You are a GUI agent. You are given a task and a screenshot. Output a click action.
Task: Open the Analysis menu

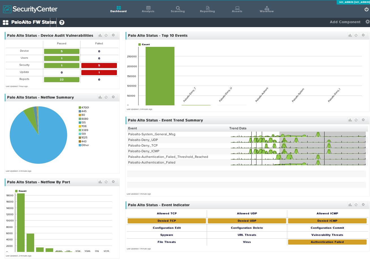tap(148, 9)
